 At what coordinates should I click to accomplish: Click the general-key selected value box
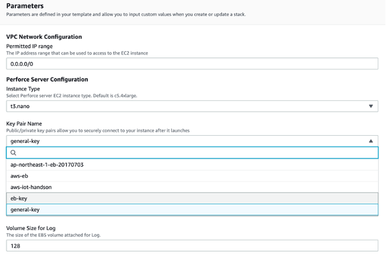(x=192, y=141)
